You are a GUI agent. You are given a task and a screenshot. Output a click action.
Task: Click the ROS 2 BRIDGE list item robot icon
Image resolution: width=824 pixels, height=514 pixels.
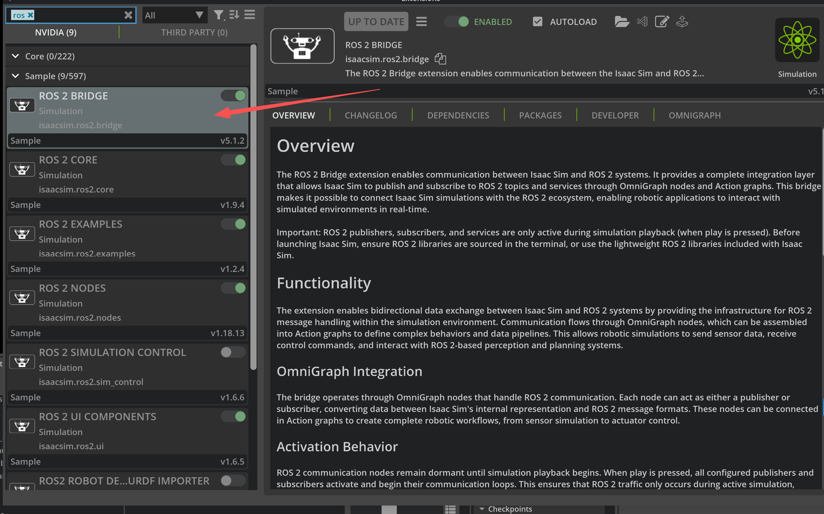(22, 105)
